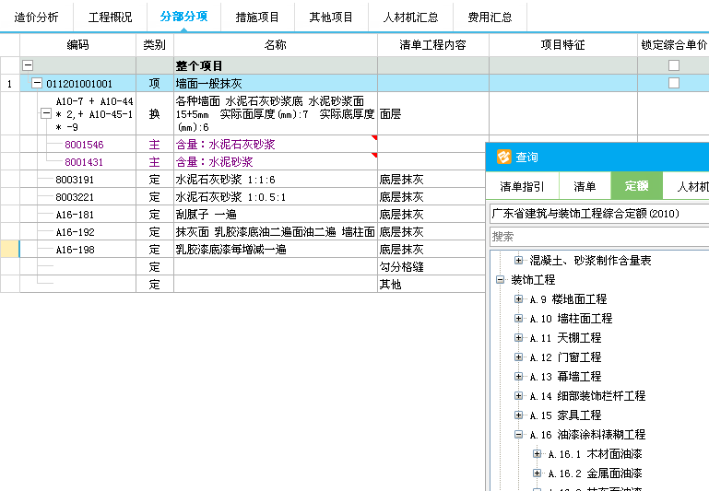Viewport: 709px width, 491px height.
Task: Toggle 锁定综合单价 checkbox for 整个项目 row
Action: pyautogui.click(x=674, y=65)
